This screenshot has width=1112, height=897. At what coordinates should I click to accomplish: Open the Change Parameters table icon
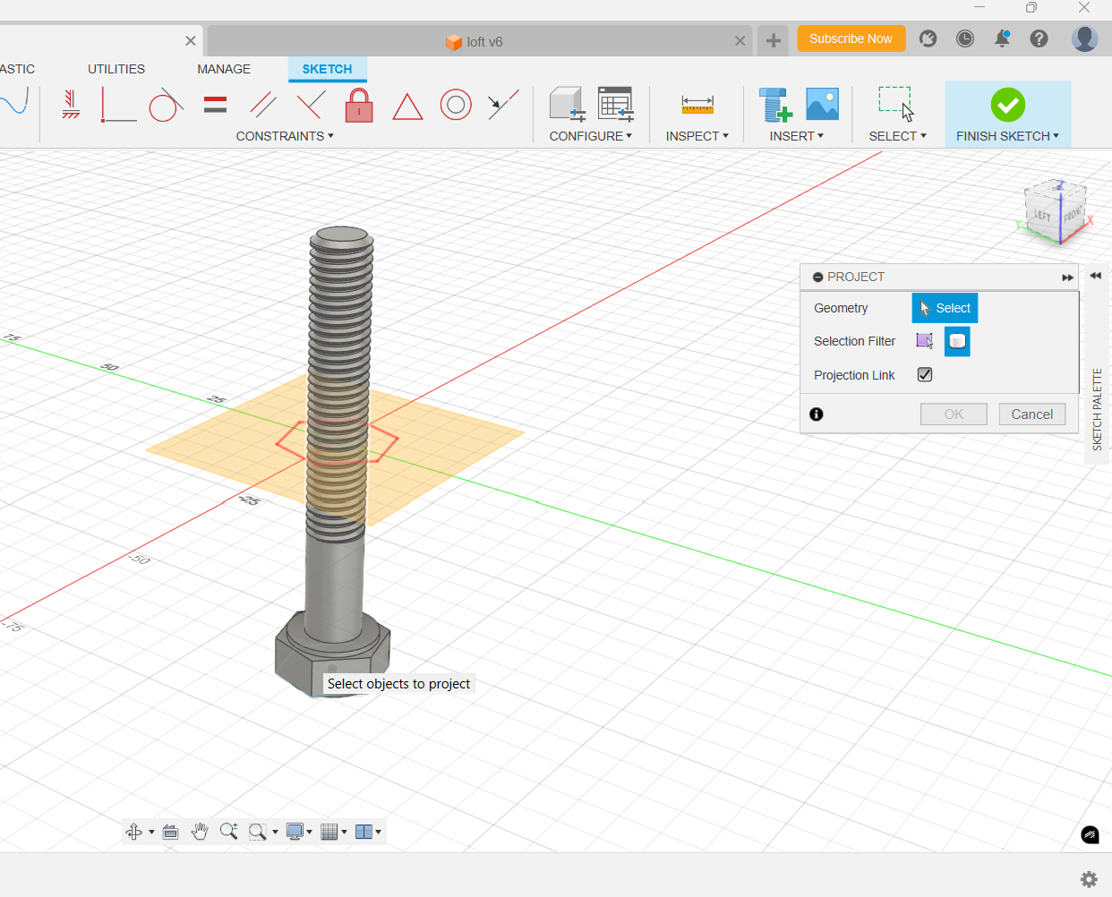(x=616, y=105)
